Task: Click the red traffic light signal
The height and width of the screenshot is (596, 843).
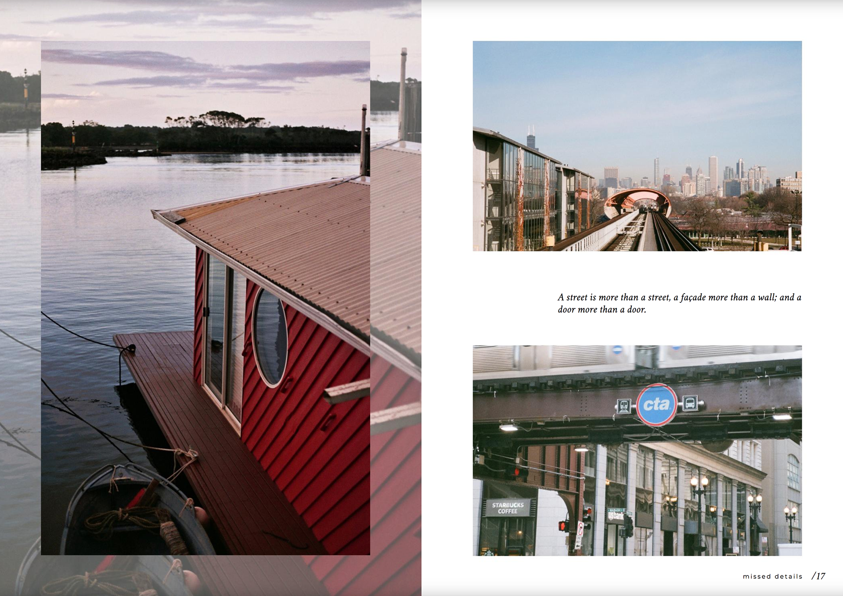Action: pyautogui.click(x=562, y=525)
